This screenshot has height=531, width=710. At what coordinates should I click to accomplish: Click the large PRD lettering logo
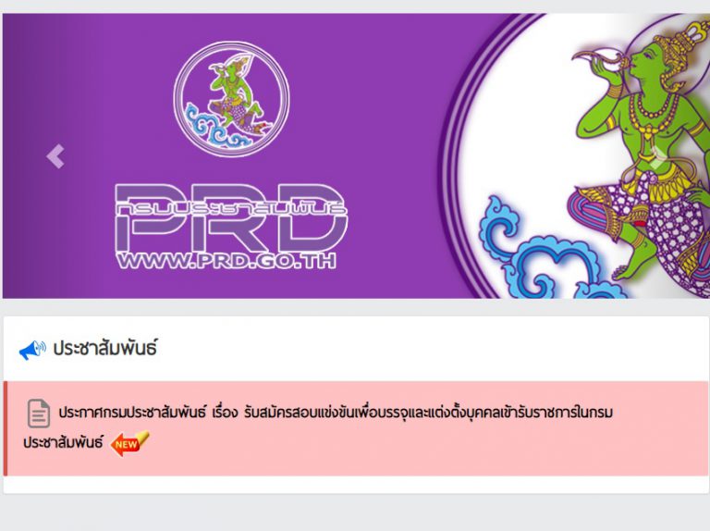[x=231, y=217]
